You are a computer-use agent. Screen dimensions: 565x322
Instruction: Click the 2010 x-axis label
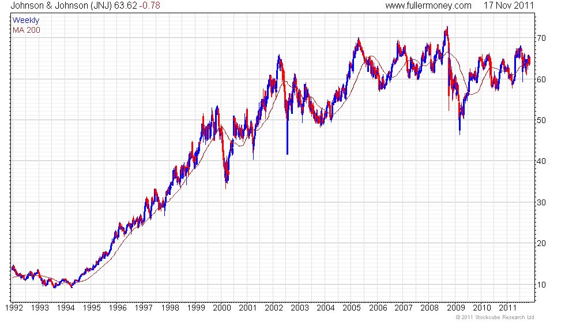[x=482, y=308]
